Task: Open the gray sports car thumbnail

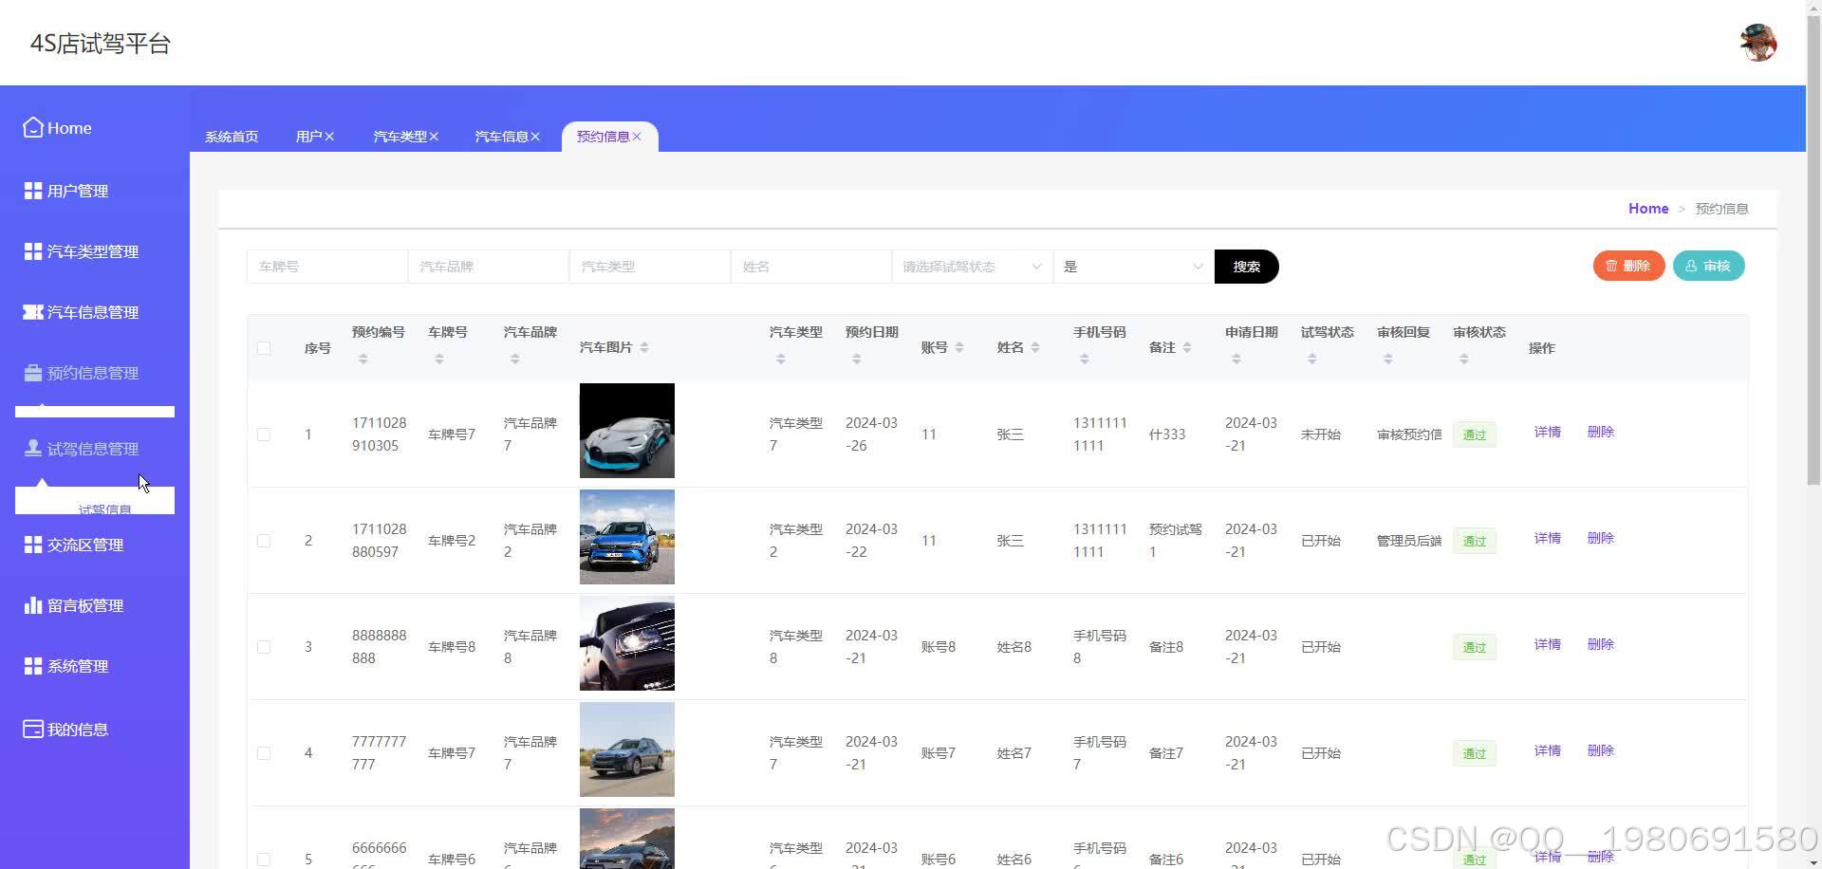Action: click(x=627, y=431)
